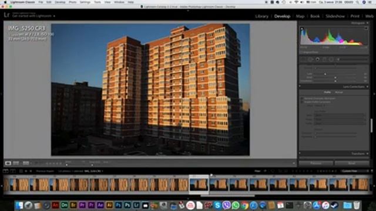Open Adobe Animate from the Dock
The width and height of the screenshot is (376, 211).
point(55,205)
